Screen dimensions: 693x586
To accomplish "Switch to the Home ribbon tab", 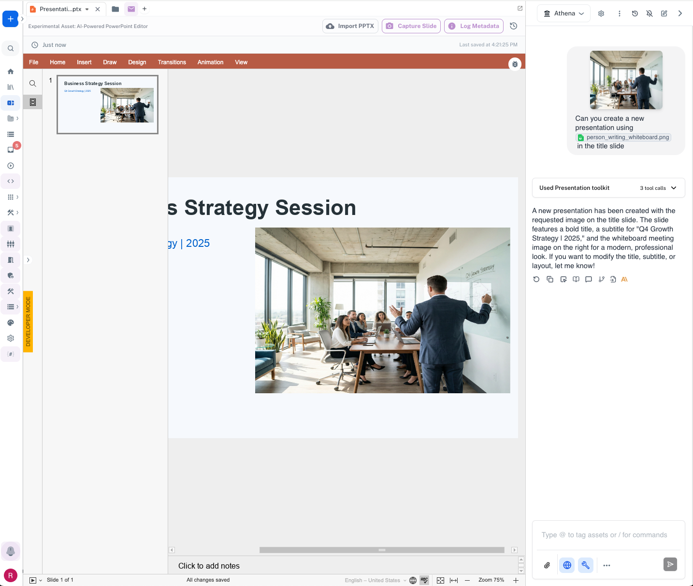I will pyautogui.click(x=58, y=62).
